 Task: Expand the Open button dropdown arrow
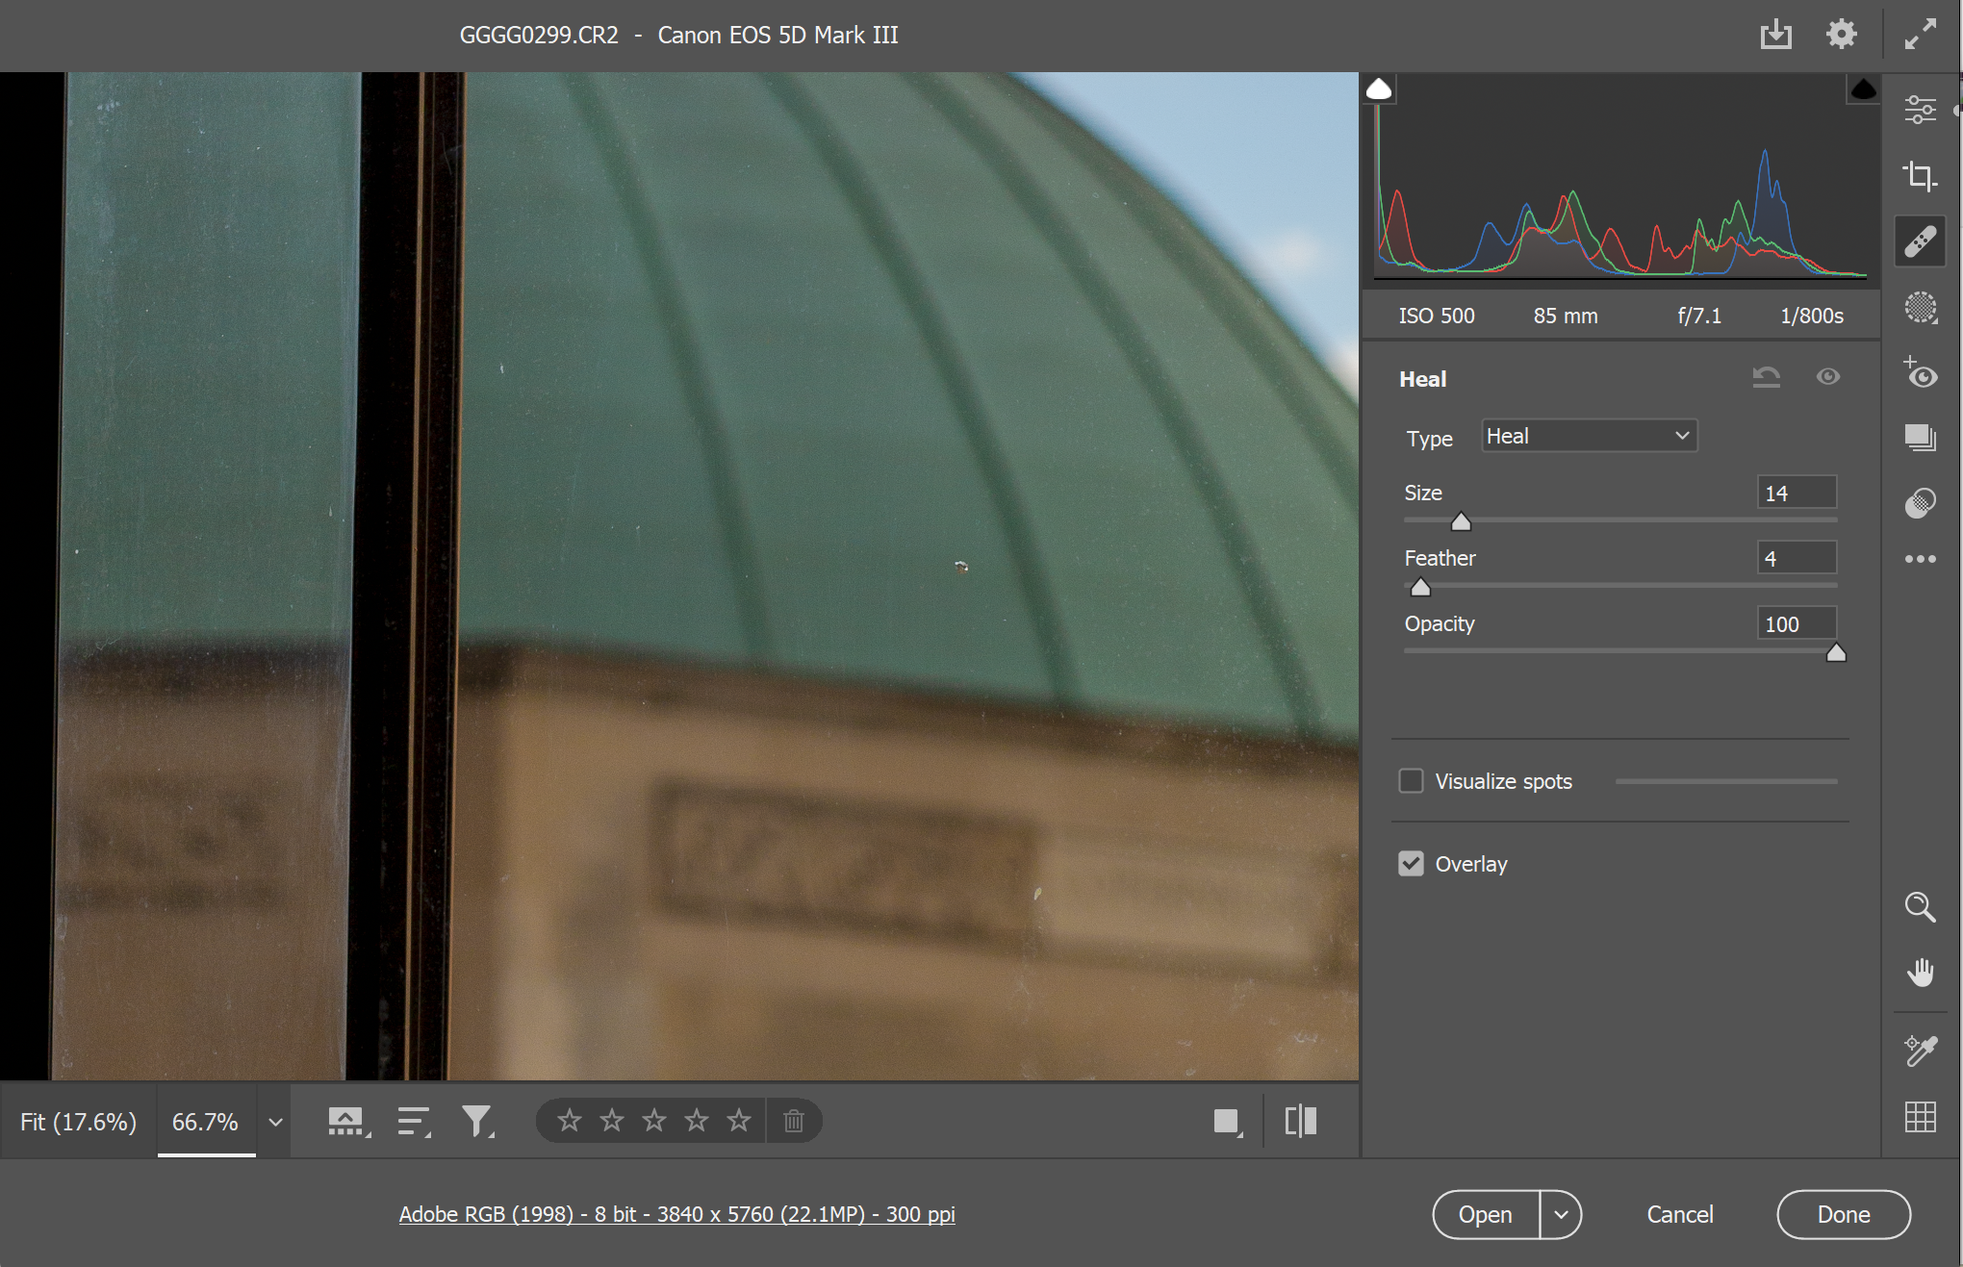click(x=1561, y=1215)
